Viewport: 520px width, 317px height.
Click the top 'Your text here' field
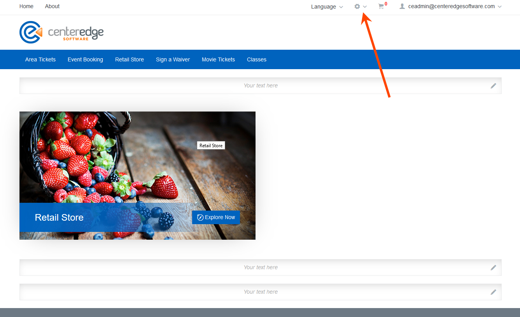click(261, 86)
